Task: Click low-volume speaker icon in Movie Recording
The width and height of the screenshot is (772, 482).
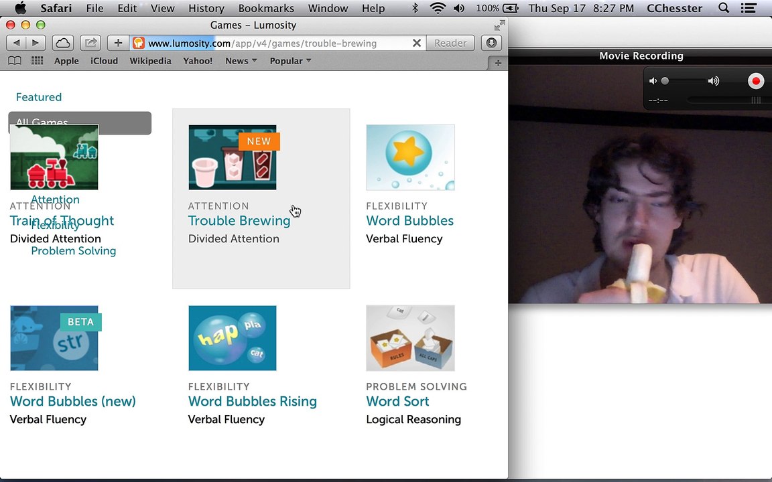Action: click(653, 81)
